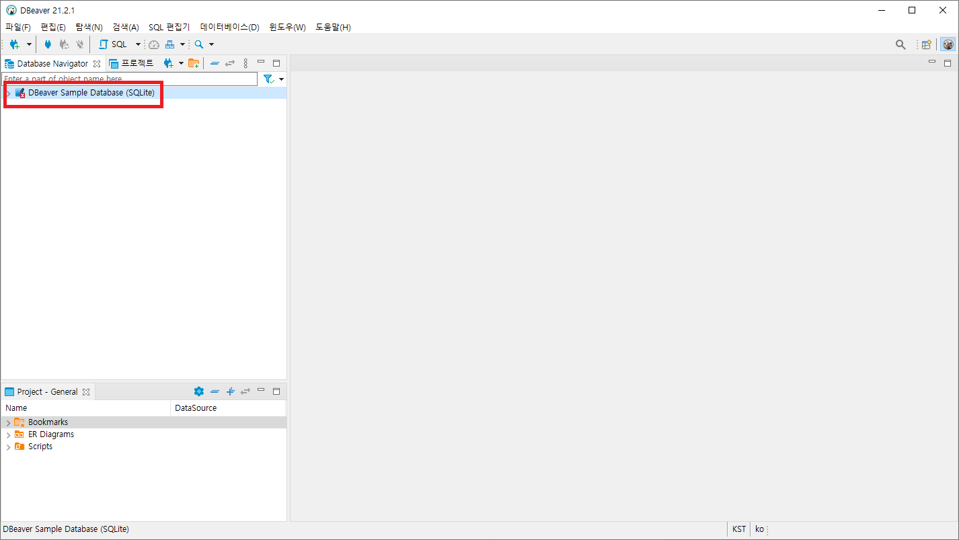Click the DataSource column header
The image size is (959, 540).
coord(228,408)
